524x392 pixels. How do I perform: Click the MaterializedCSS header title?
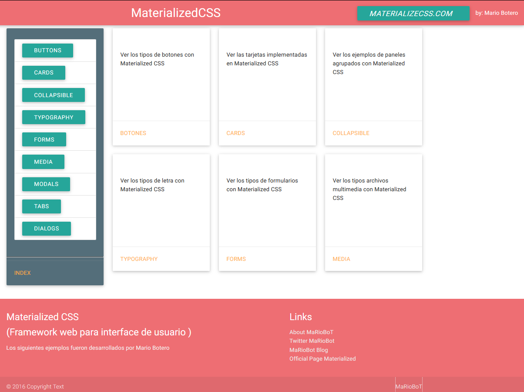click(x=176, y=13)
